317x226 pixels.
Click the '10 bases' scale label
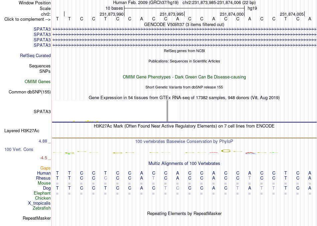point(114,8)
